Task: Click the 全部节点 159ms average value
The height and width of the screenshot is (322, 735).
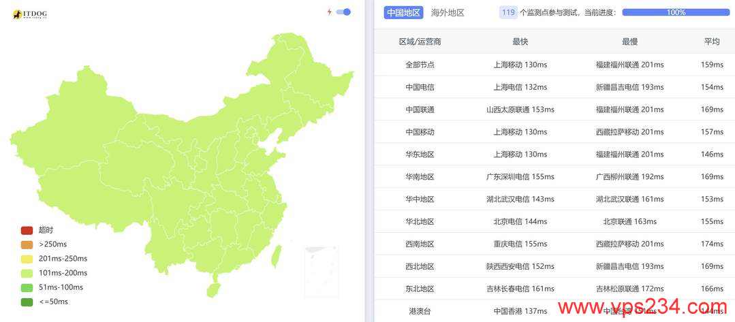Action: (712, 65)
